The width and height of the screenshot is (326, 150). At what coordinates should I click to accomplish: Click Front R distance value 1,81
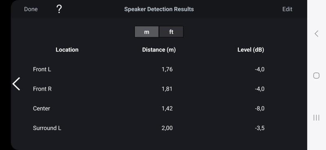[x=167, y=89]
